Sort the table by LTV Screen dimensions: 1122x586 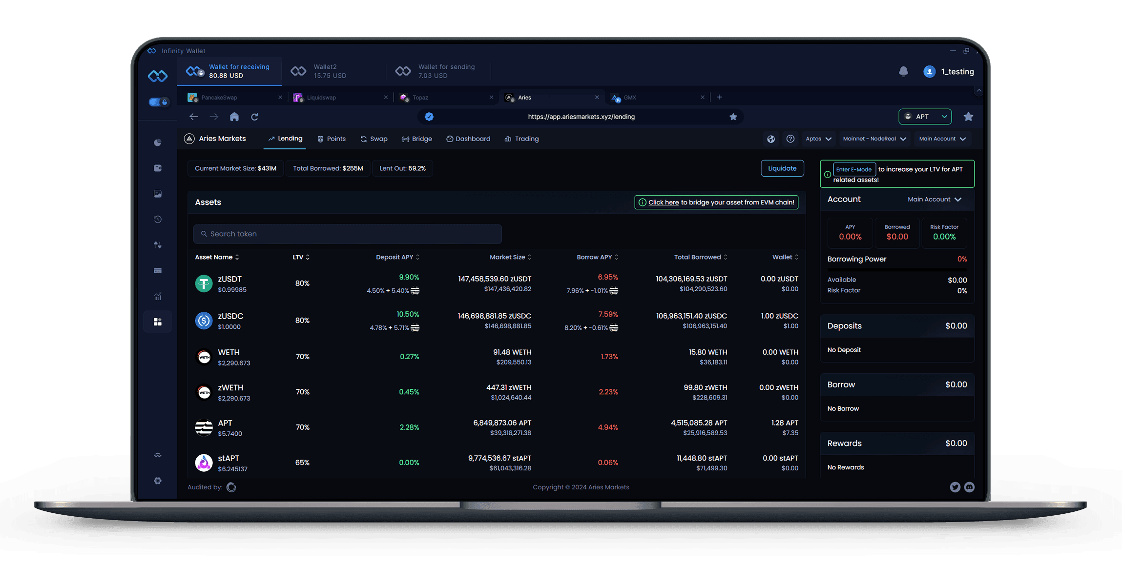[x=301, y=257]
